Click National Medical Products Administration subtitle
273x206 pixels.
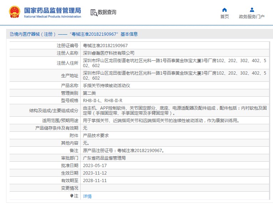pyautogui.click(x=52, y=16)
